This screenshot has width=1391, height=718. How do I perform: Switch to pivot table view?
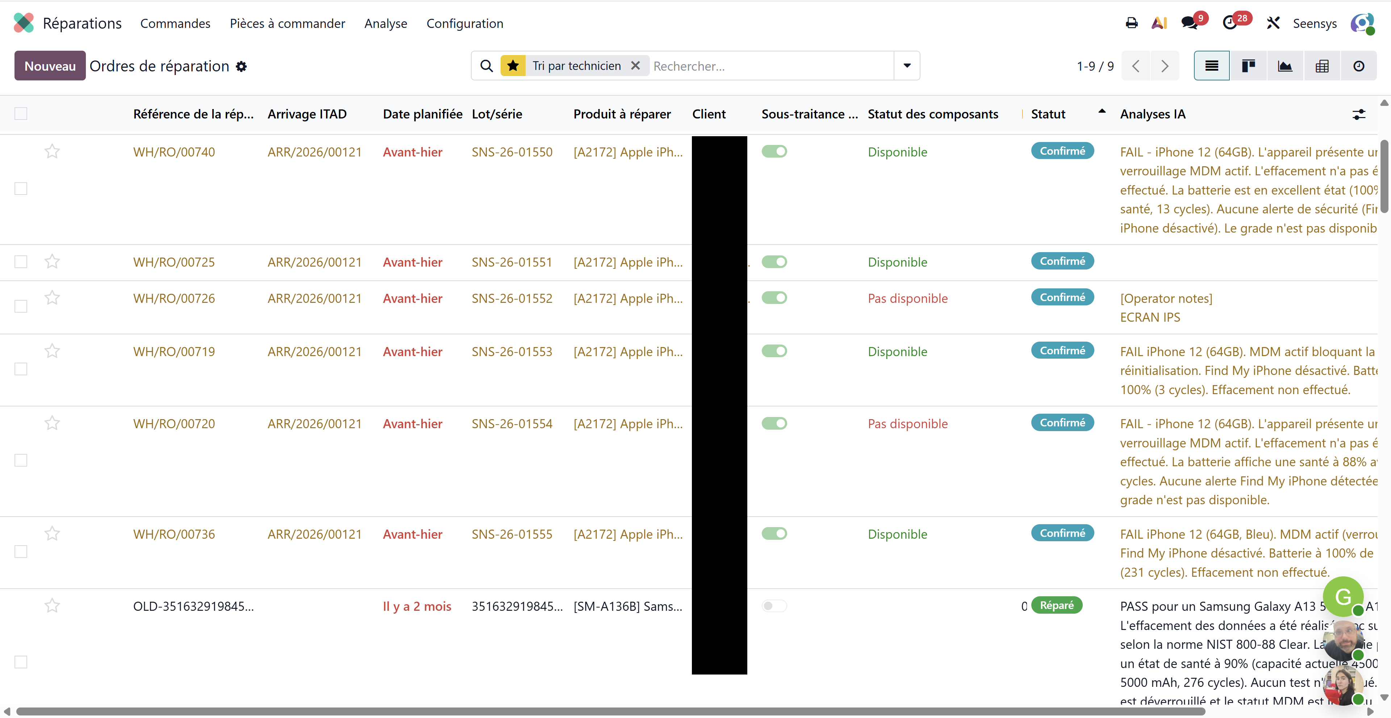(x=1322, y=66)
